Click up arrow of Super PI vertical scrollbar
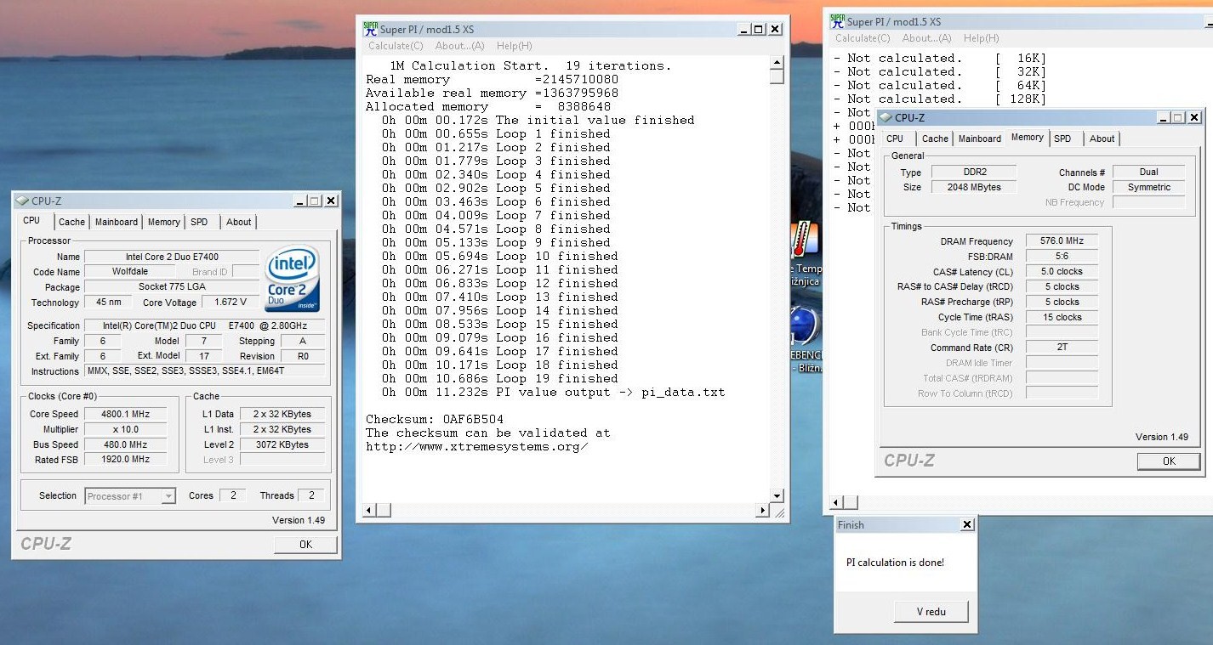Viewport: 1213px width, 645px height. click(777, 62)
